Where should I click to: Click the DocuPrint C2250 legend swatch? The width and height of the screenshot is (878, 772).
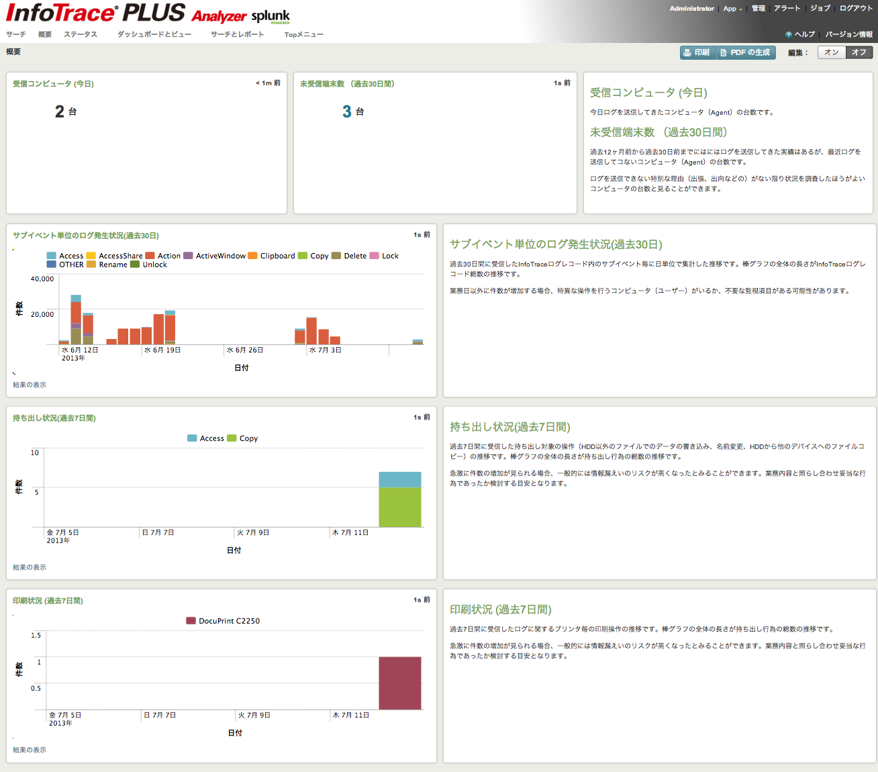191,621
